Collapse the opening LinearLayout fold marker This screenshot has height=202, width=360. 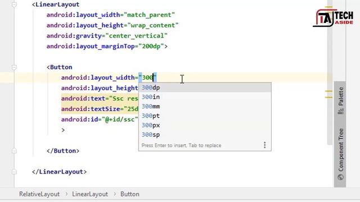pos(14,4)
